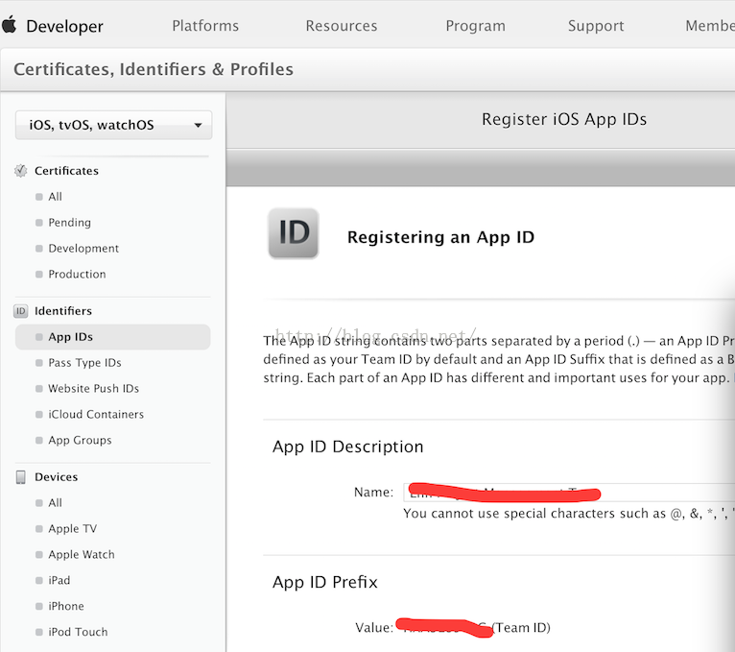This screenshot has width=735, height=652.
Task: Open Pass Type IDs in sidebar
Action: point(84,363)
